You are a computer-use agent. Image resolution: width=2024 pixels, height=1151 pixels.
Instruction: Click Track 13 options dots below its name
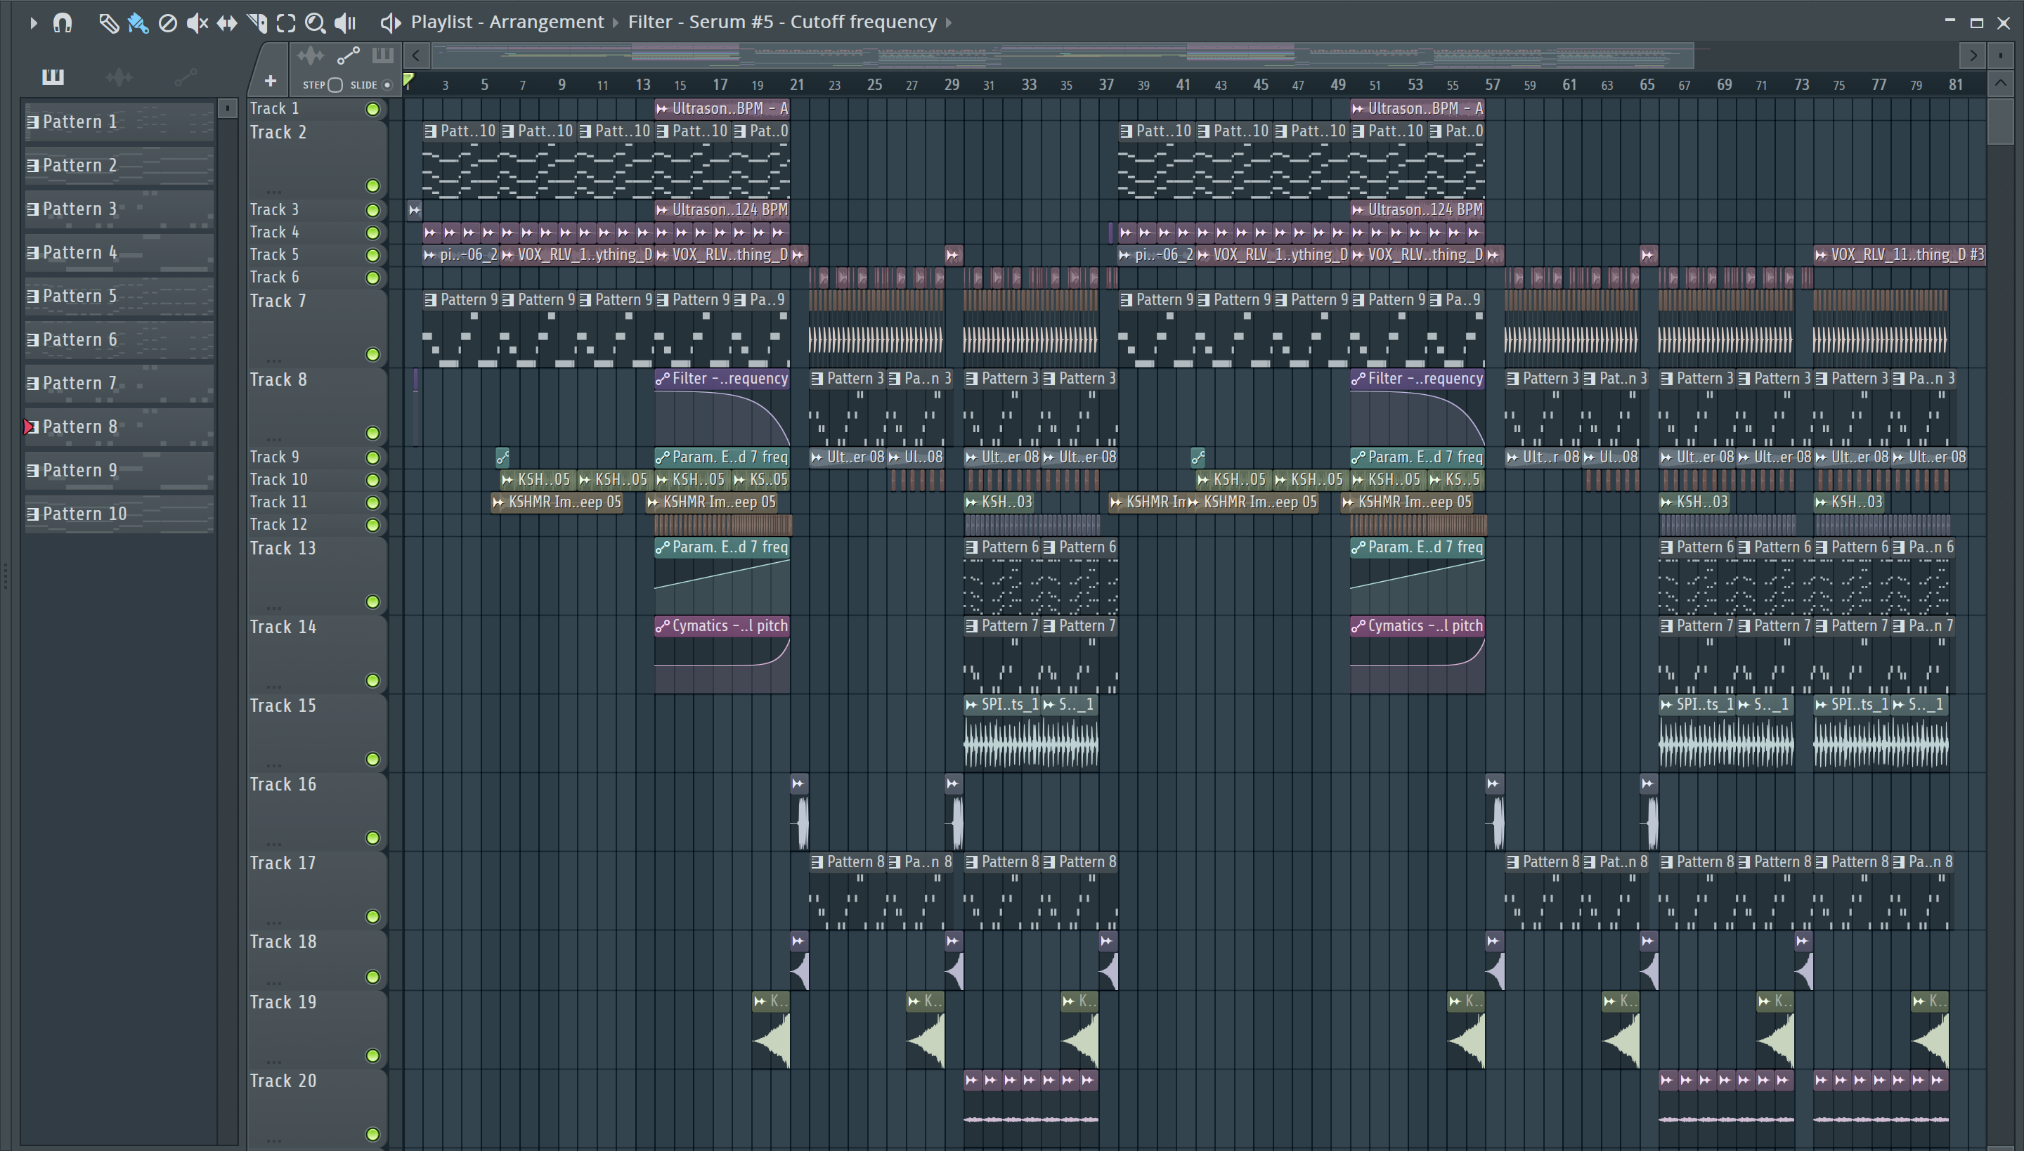tap(274, 608)
